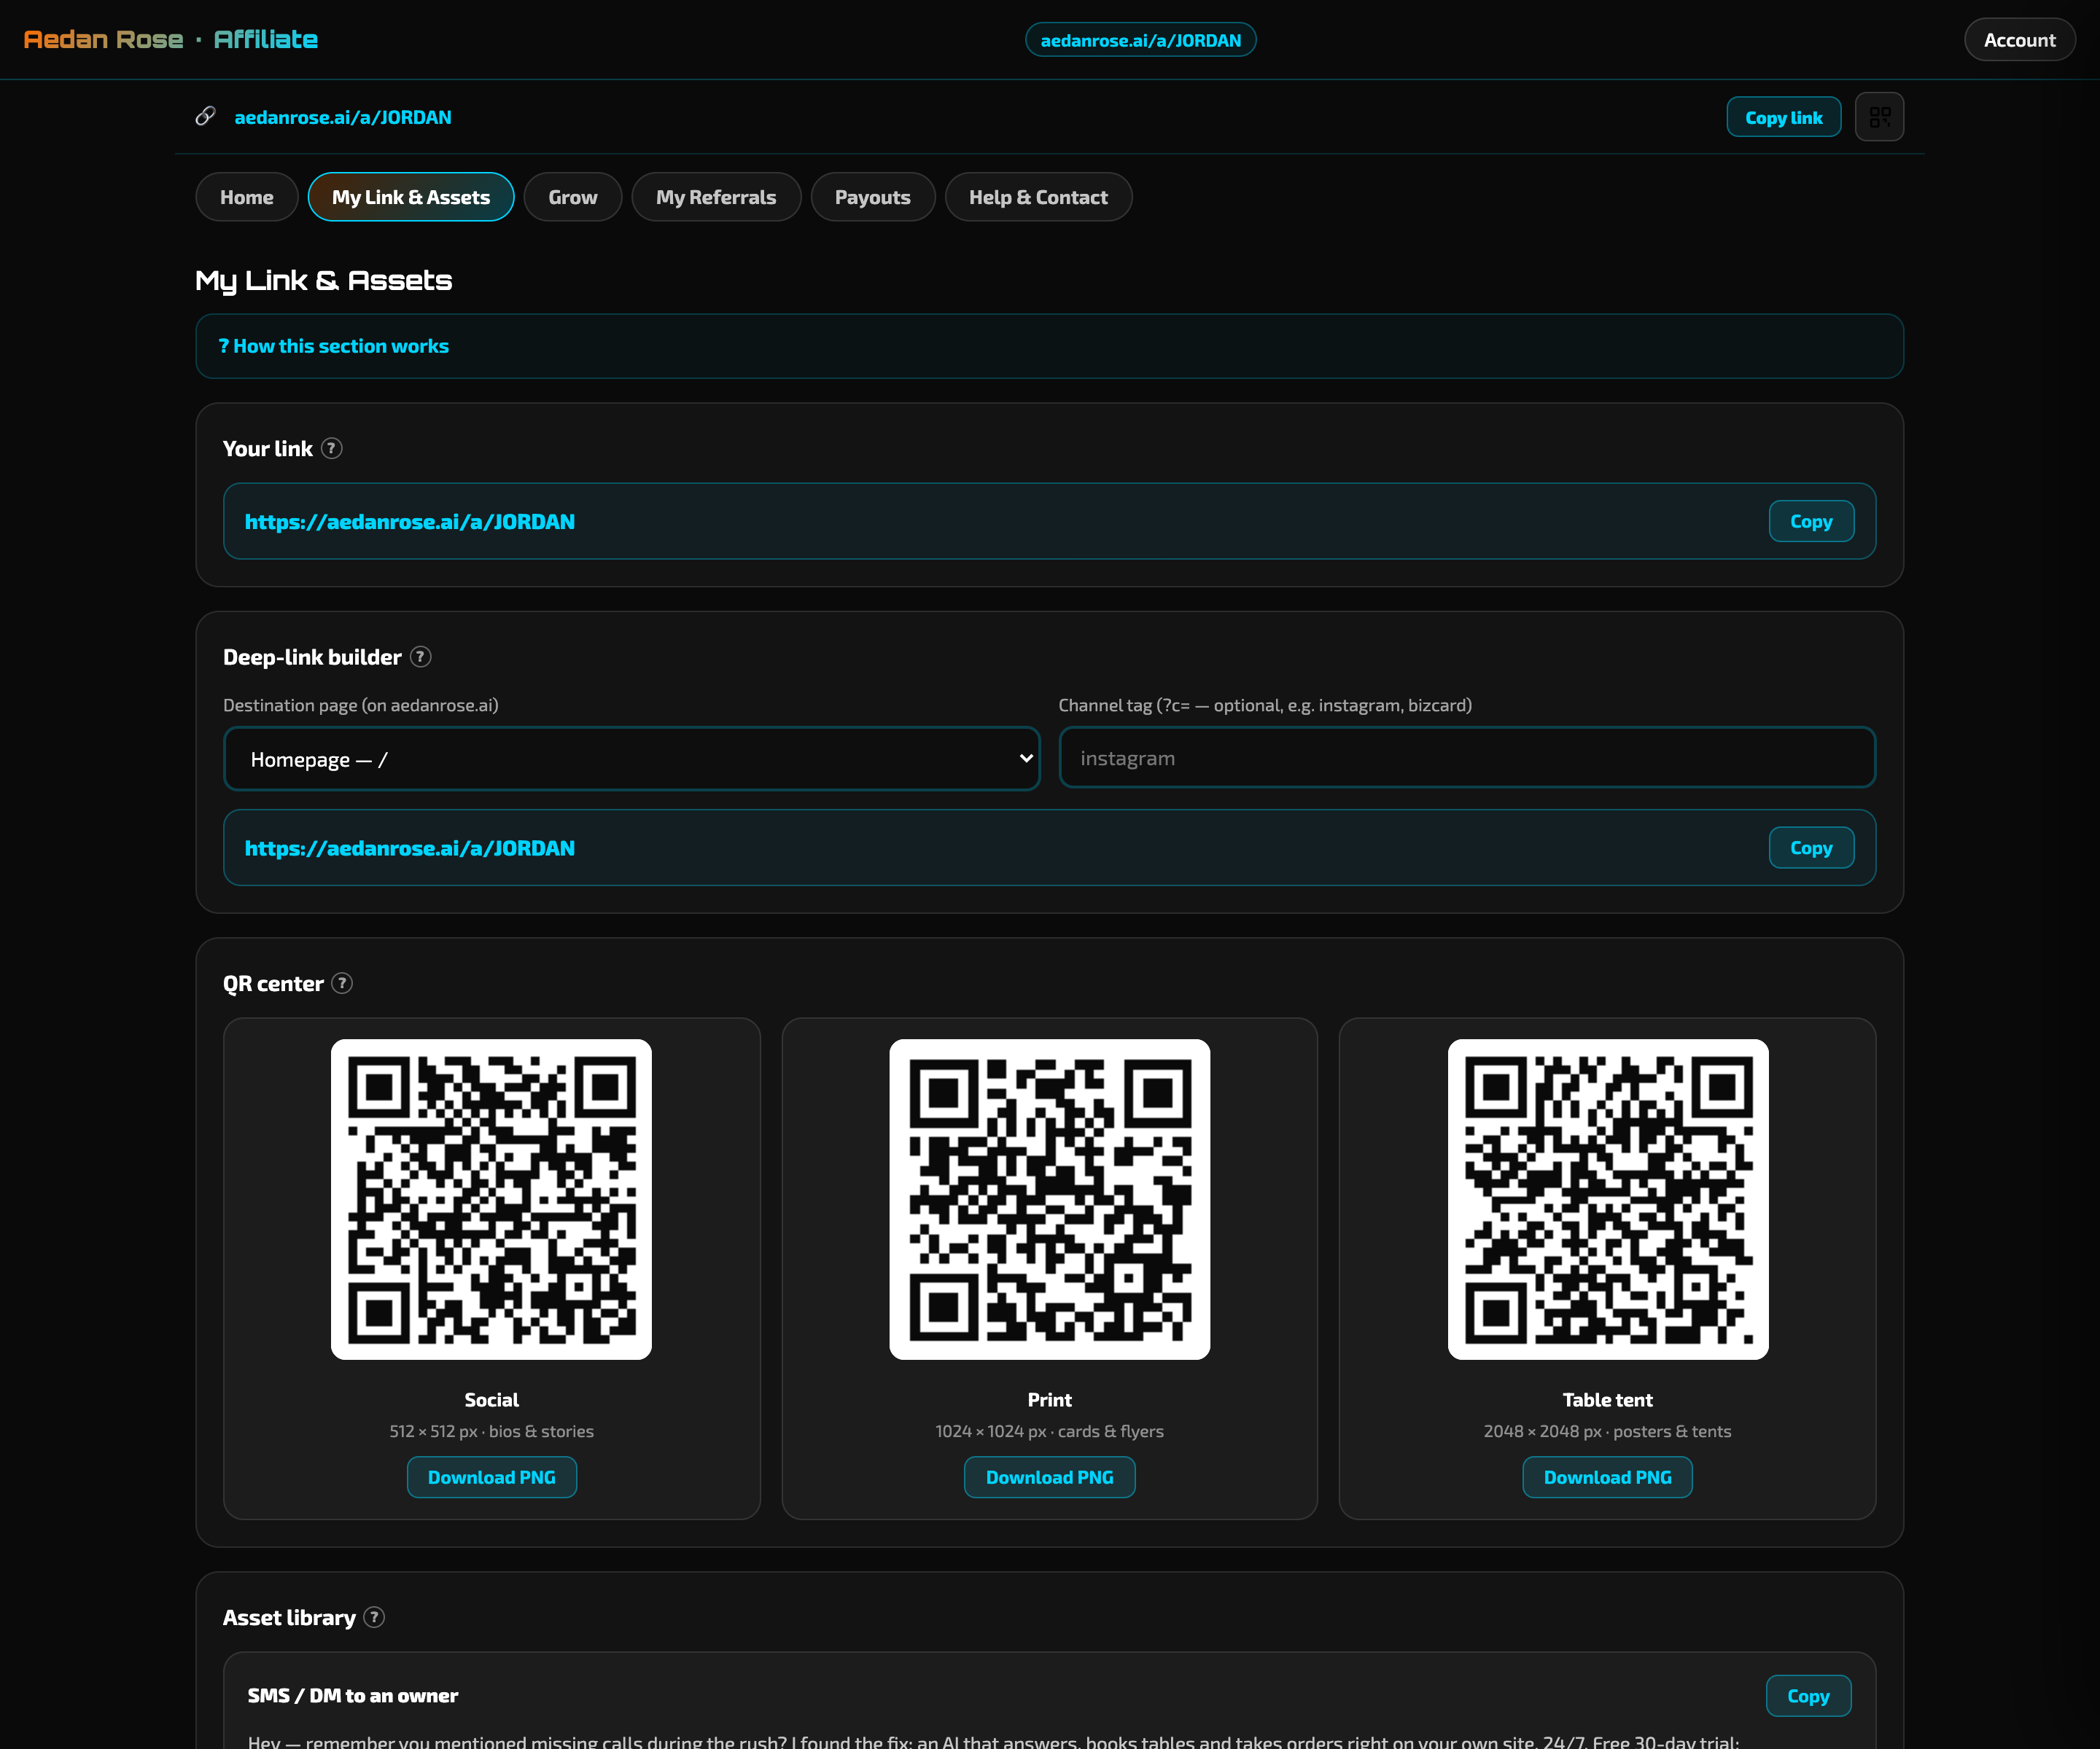2100x1749 pixels.
Task: Click the SMS / DM to an owner heading
Action: click(x=353, y=1696)
